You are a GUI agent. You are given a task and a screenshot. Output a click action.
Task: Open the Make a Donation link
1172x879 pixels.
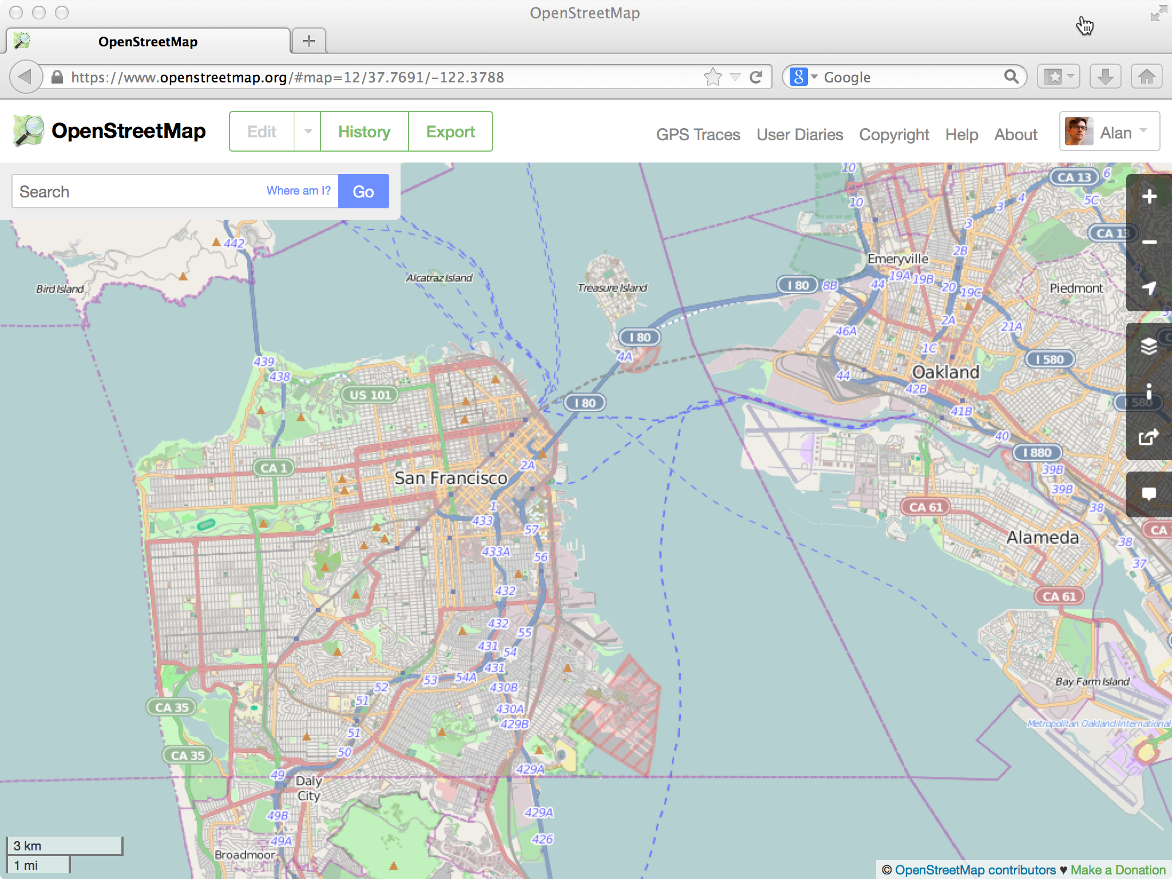(1118, 870)
